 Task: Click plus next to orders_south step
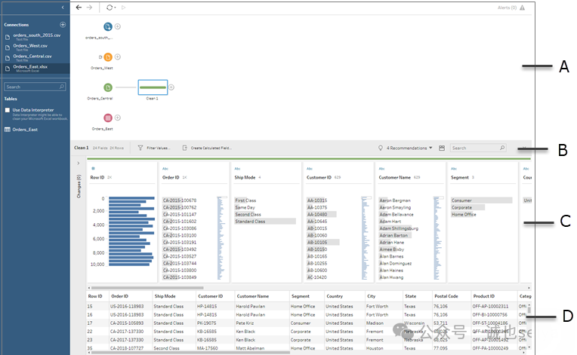pyautogui.click(x=117, y=26)
